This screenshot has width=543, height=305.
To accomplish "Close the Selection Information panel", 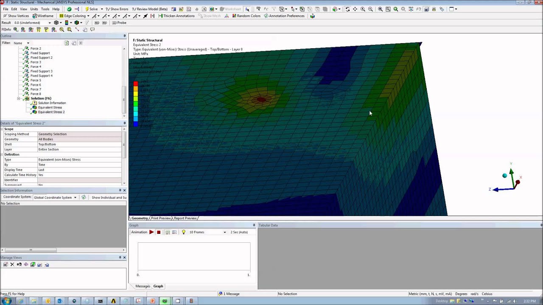I will coord(124,191).
